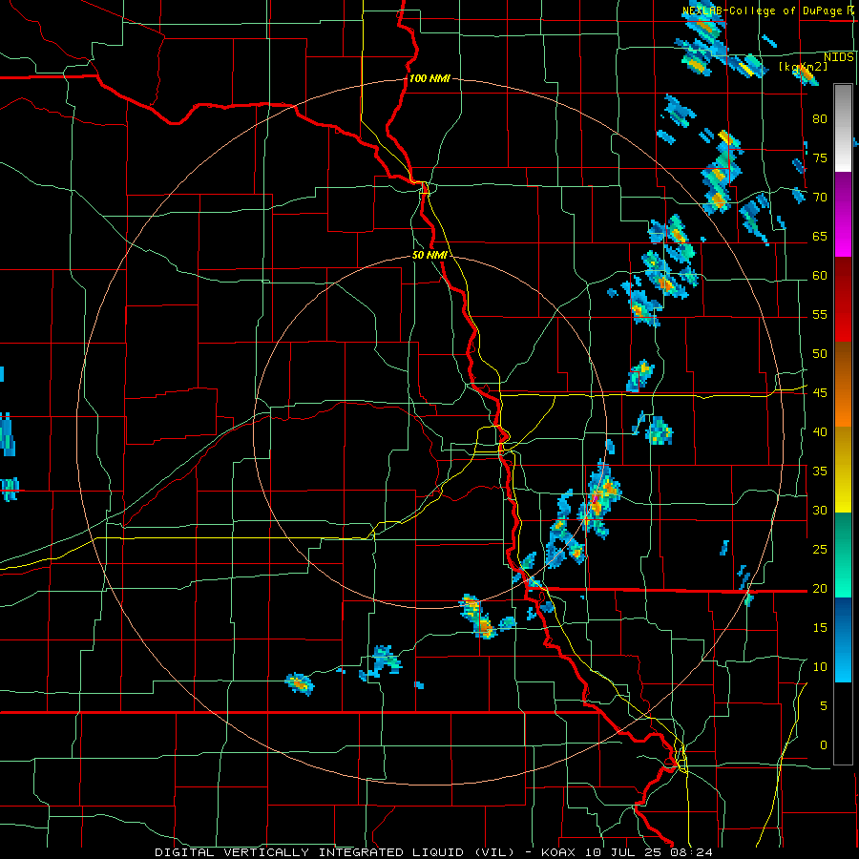Click the NIDS label above the color scale

click(x=838, y=57)
